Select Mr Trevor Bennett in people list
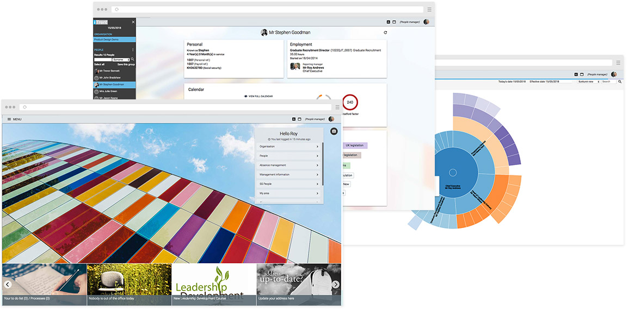Viewport: 628px width, 310px height. [114, 71]
